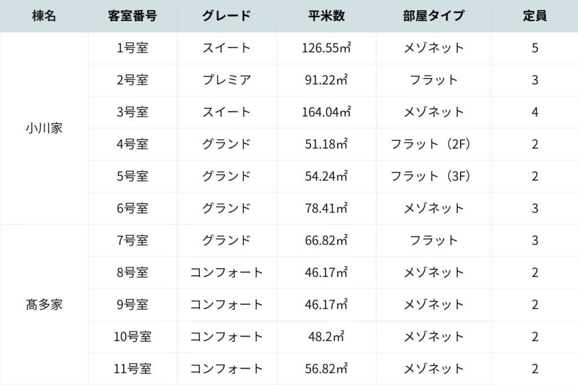Click the 10号室 room number cell
The height and width of the screenshot is (385, 578).
[x=132, y=337]
